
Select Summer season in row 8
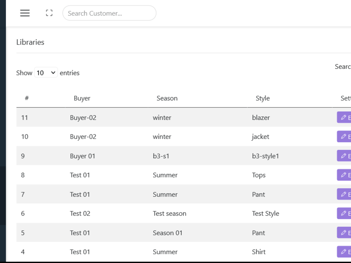pyautogui.click(x=165, y=175)
